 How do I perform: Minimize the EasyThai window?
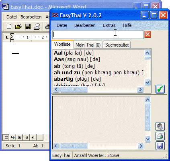click(145, 15)
